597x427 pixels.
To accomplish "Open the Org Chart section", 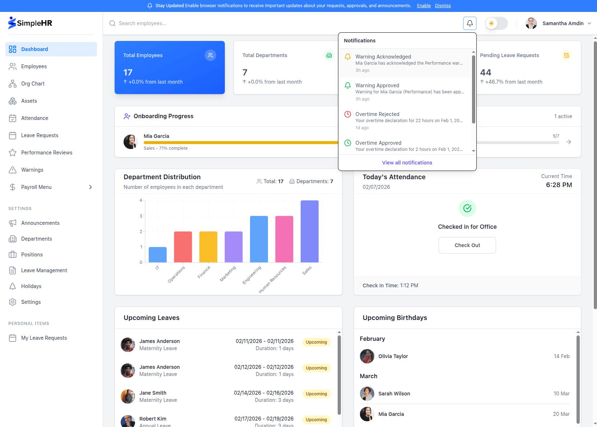I will pyautogui.click(x=33, y=84).
